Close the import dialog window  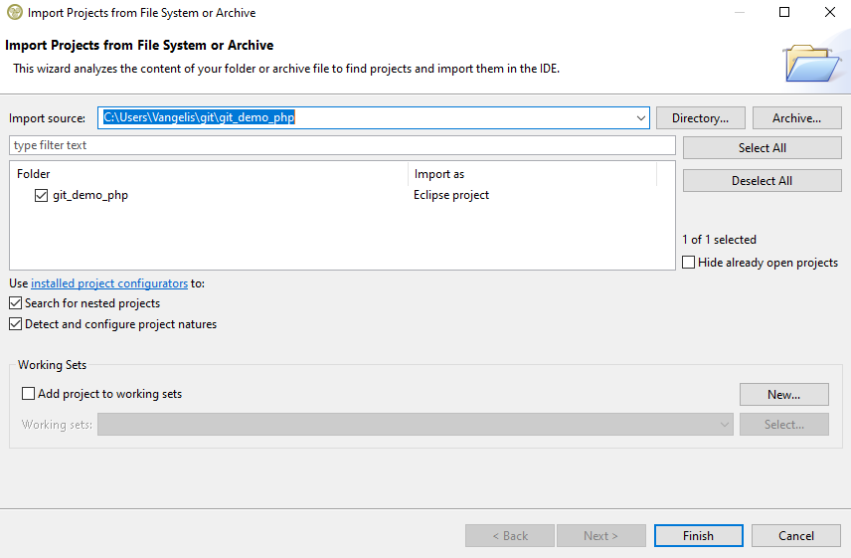(829, 13)
